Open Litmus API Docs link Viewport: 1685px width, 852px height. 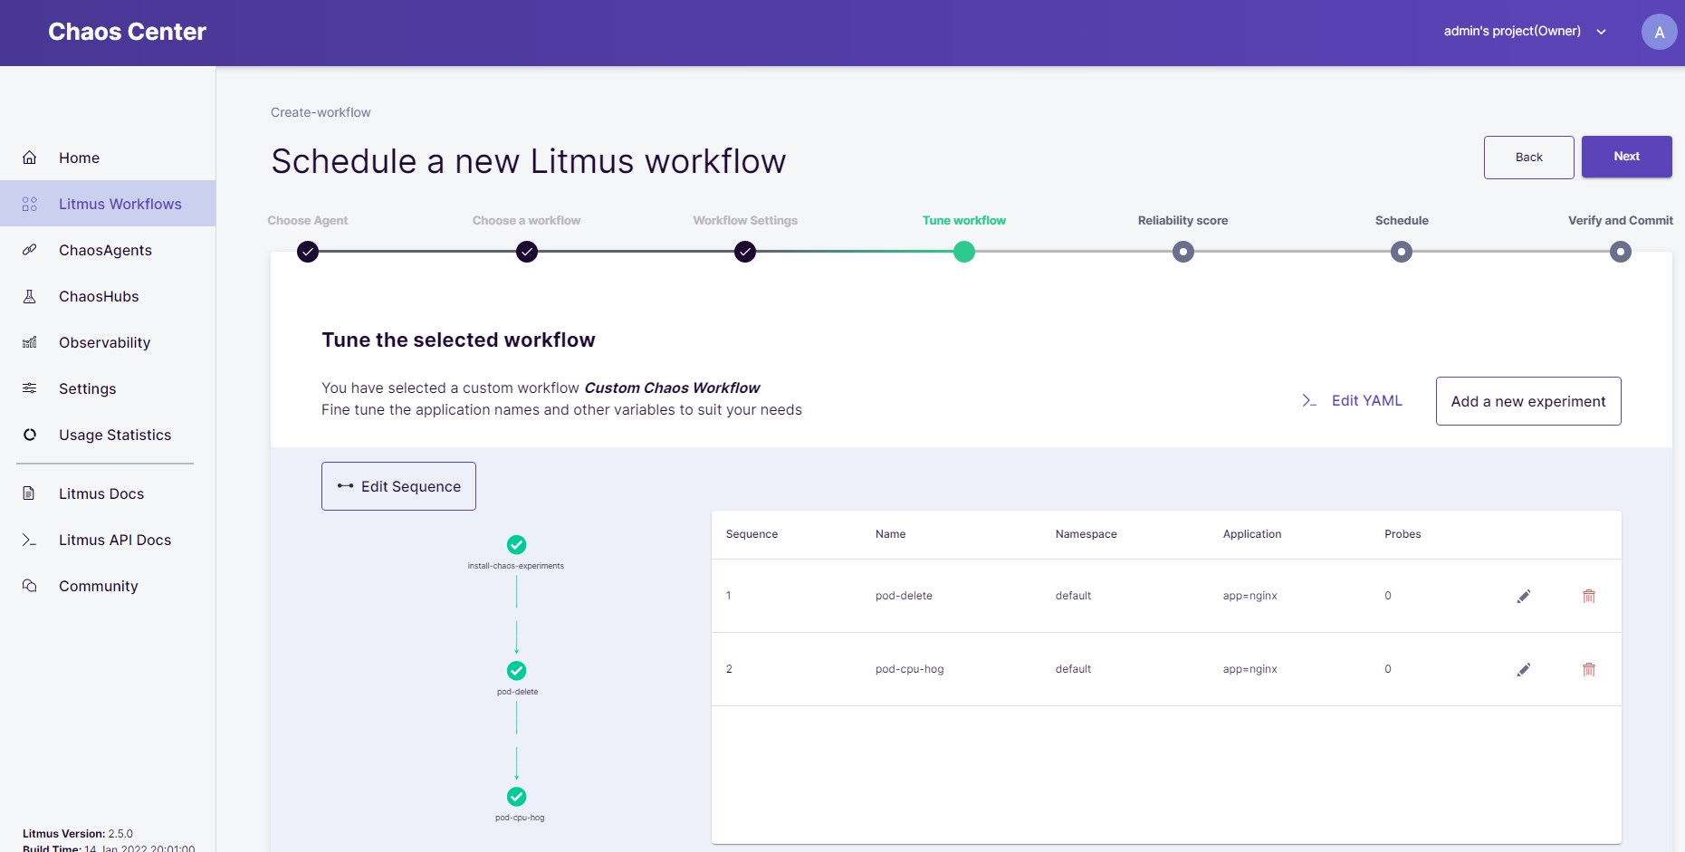pos(114,540)
